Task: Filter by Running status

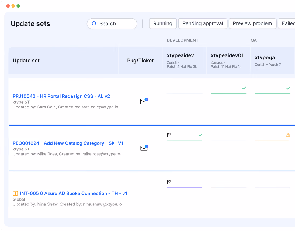Action: coord(163,23)
